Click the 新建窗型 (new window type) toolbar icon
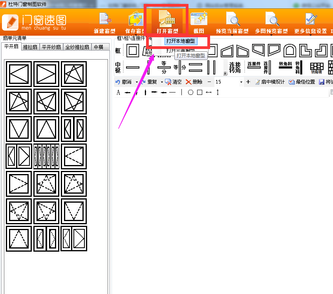 click(104, 23)
